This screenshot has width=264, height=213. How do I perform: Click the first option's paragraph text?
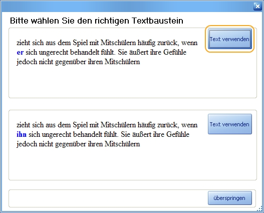(107, 52)
